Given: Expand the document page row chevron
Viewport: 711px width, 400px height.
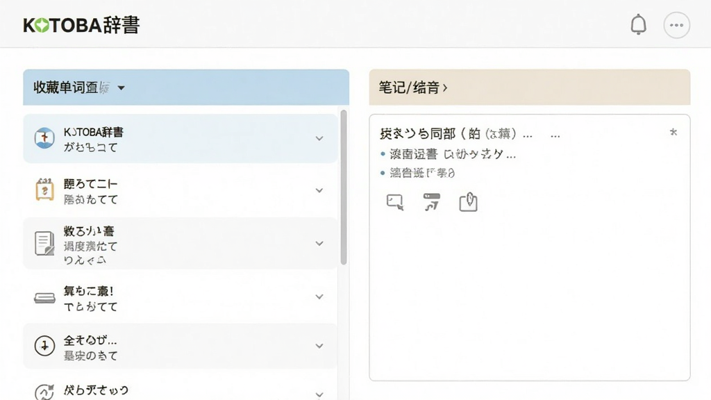Looking at the screenshot, I should pos(319,244).
